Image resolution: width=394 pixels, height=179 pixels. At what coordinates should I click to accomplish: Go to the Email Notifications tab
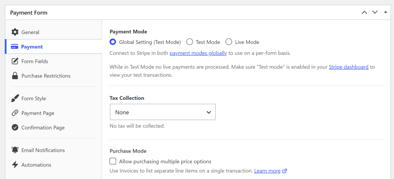(x=53, y=150)
